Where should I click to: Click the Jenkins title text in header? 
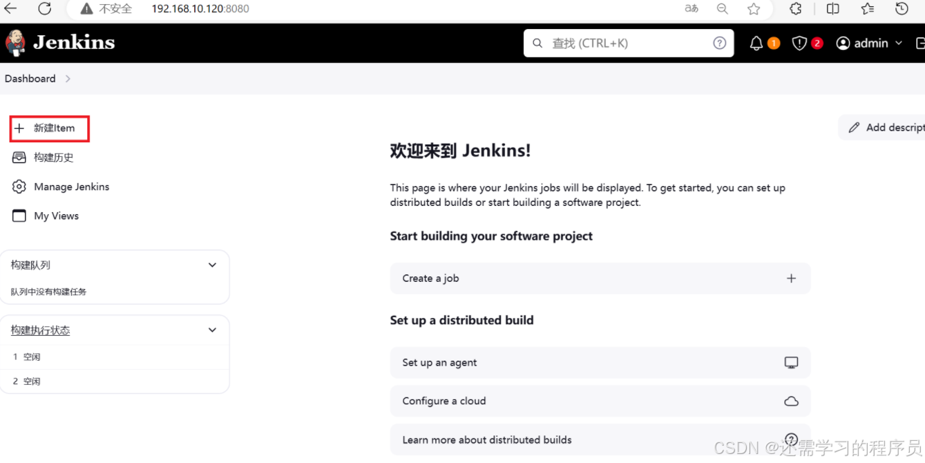(x=74, y=43)
